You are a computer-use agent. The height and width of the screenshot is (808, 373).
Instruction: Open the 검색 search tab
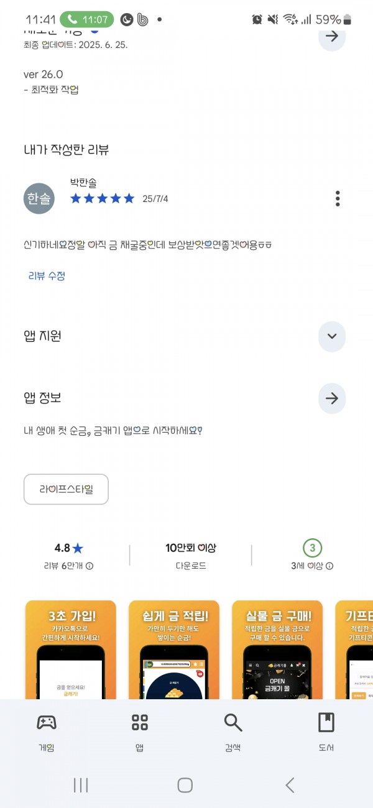[x=233, y=730]
